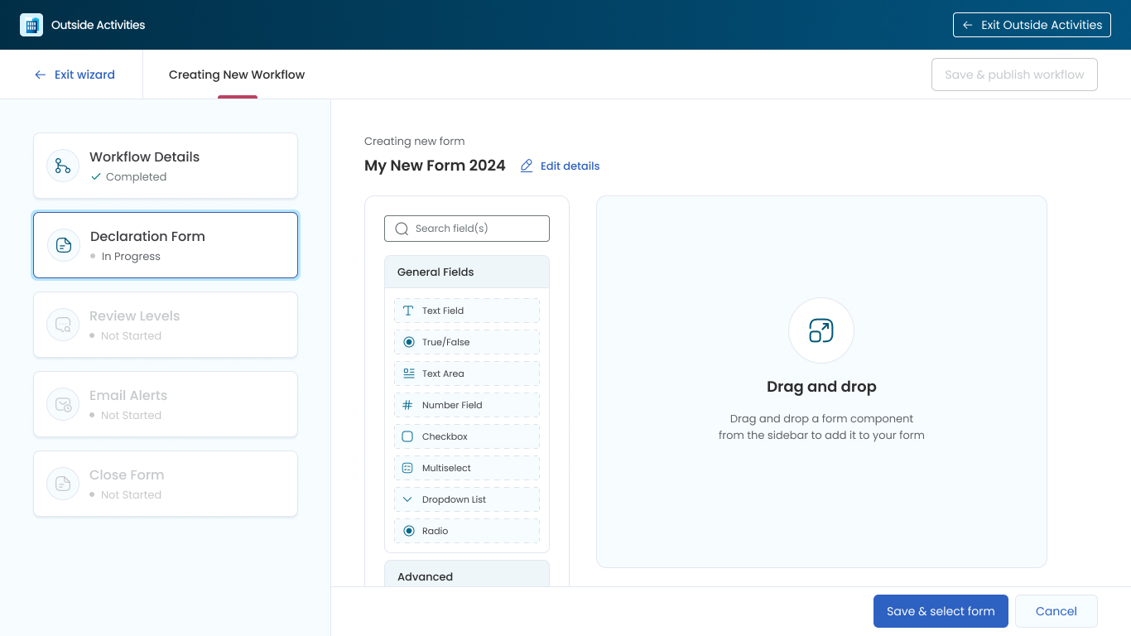Viewport: 1131px width, 636px height.
Task: Click the Number Field hash icon
Action: 407,405
